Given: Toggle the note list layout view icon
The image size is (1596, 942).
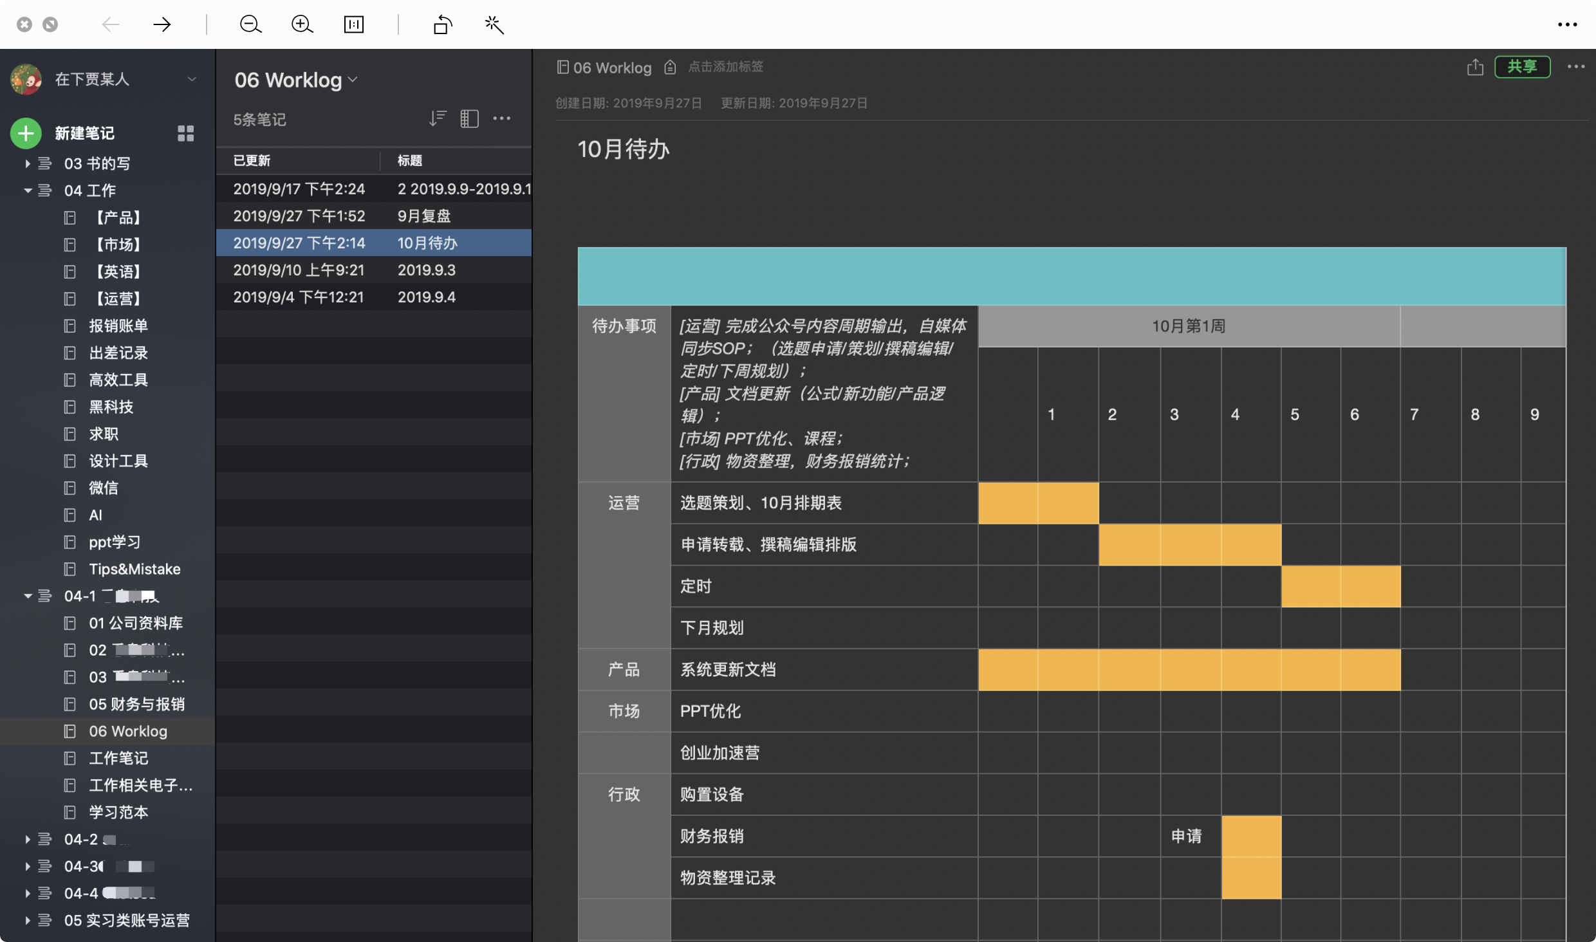Looking at the screenshot, I should [469, 118].
